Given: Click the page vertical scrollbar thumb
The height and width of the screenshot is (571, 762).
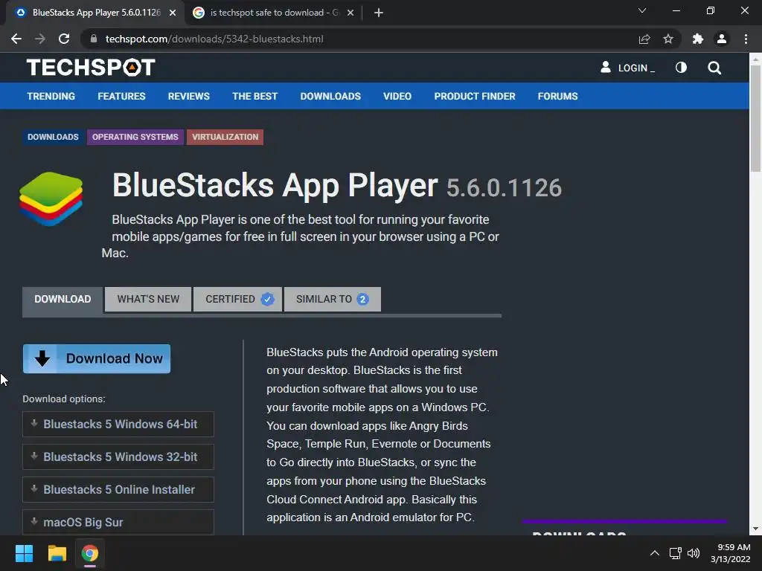Looking at the screenshot, I should pyautogui.click(x=755, y=118).
